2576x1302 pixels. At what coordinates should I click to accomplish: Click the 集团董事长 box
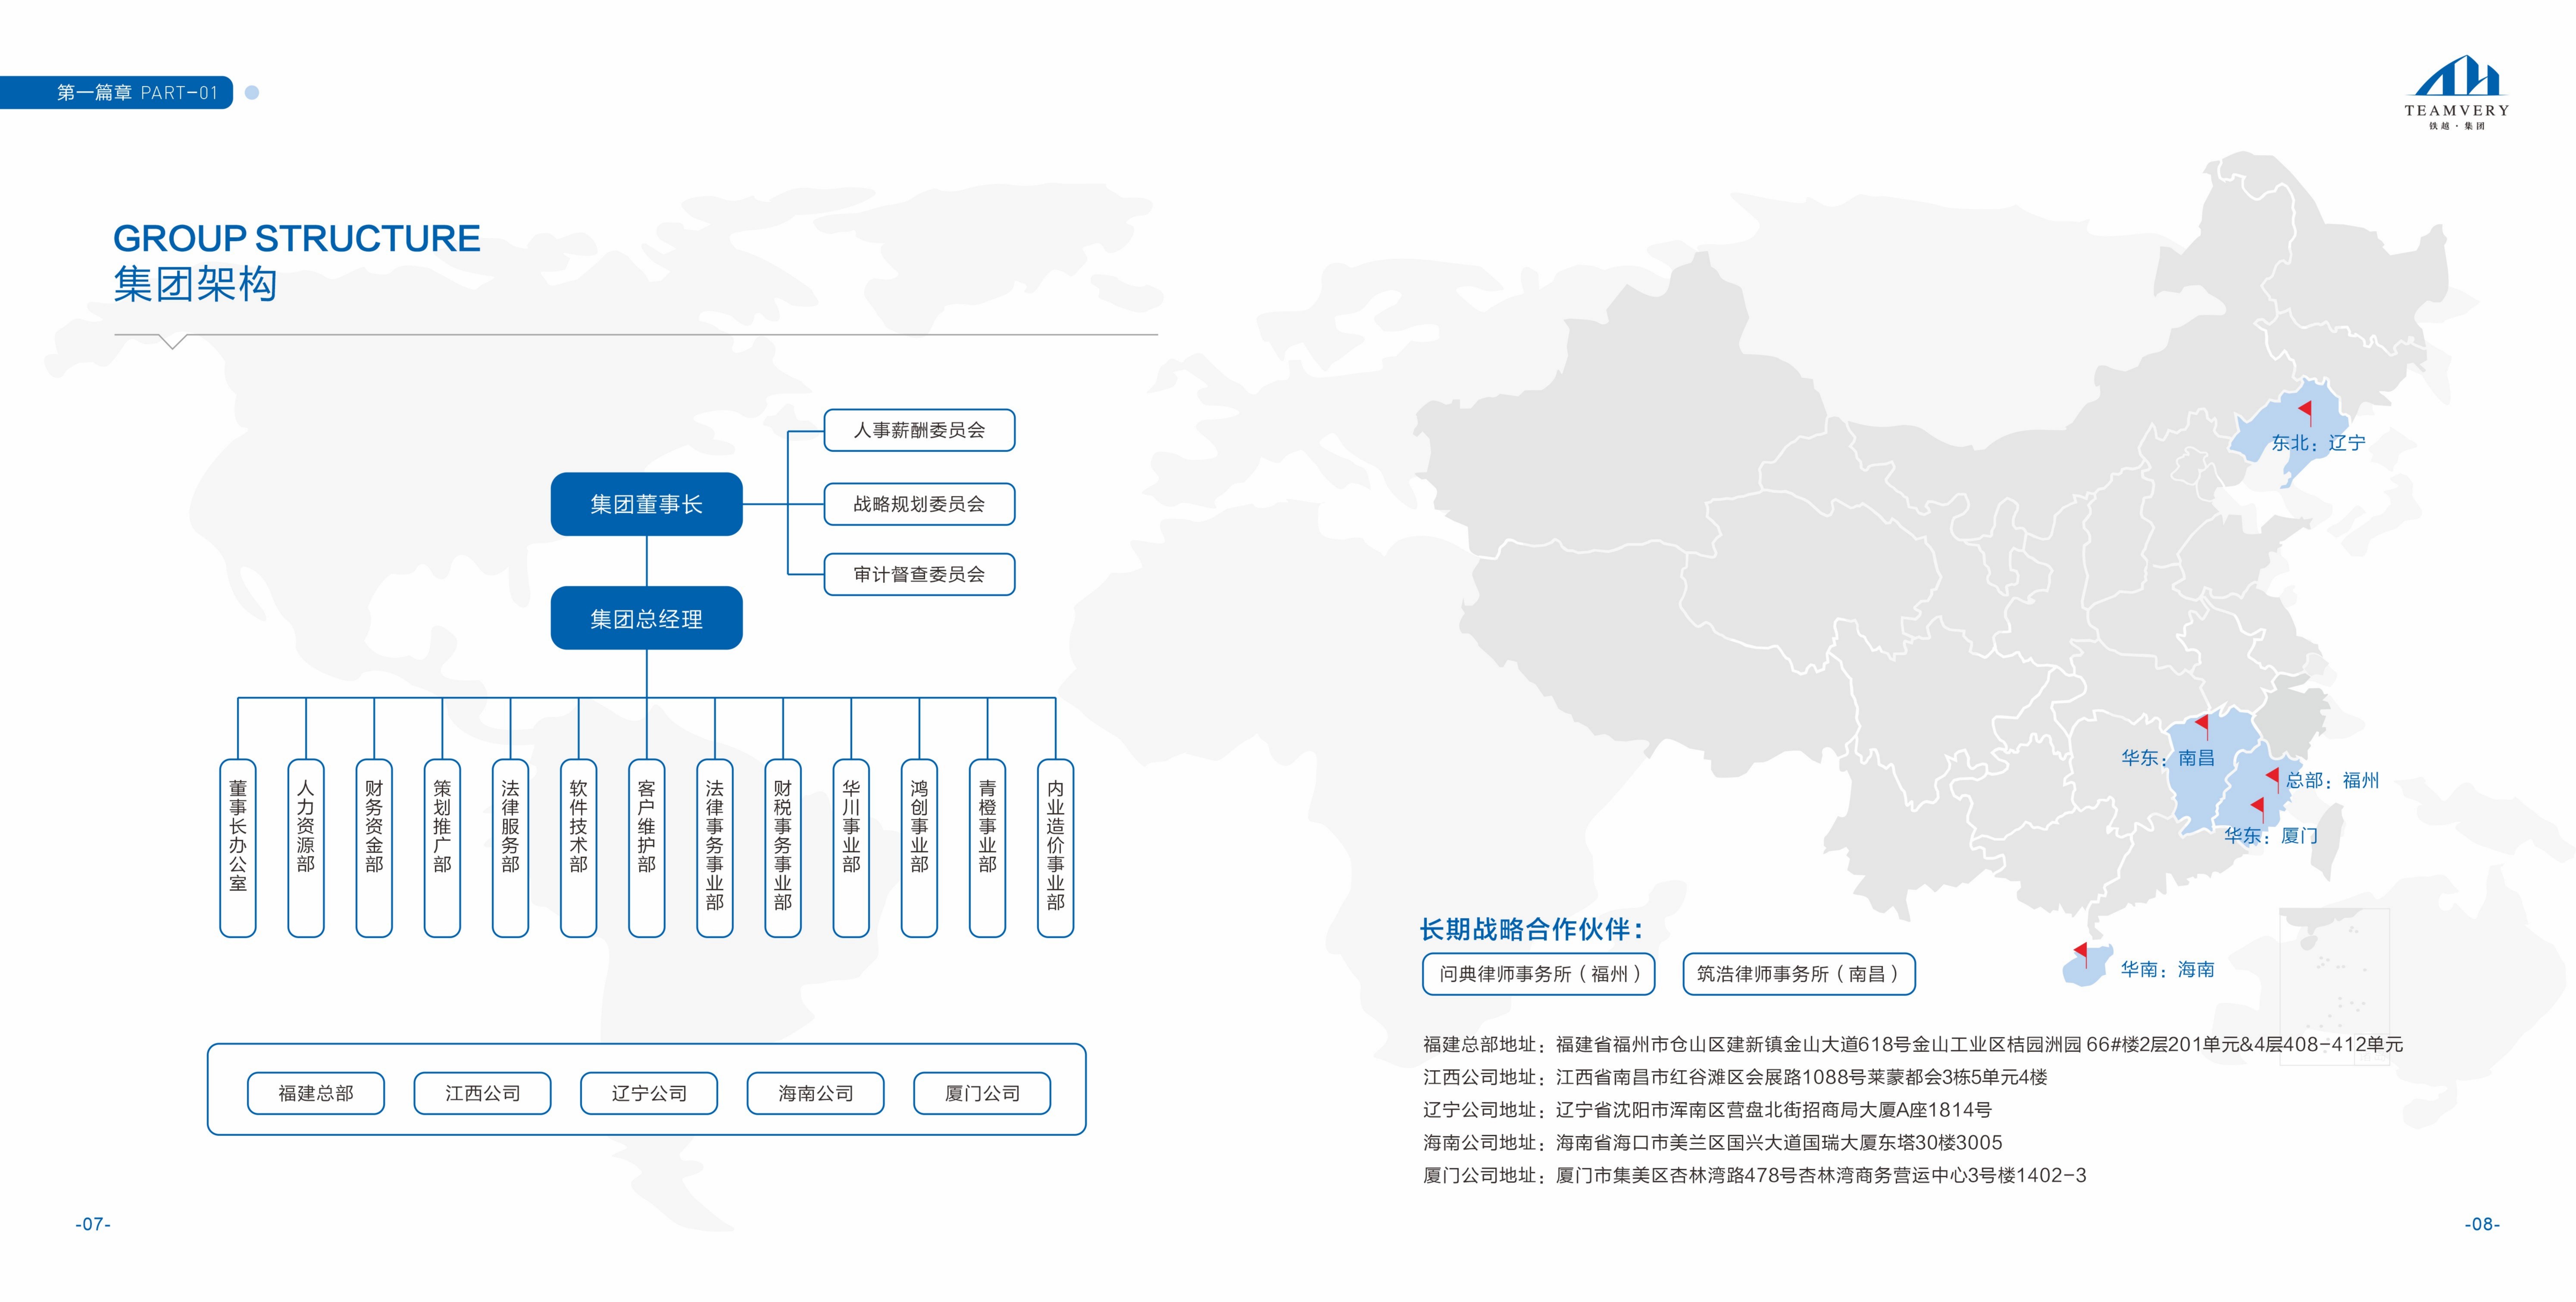[646, 505]
